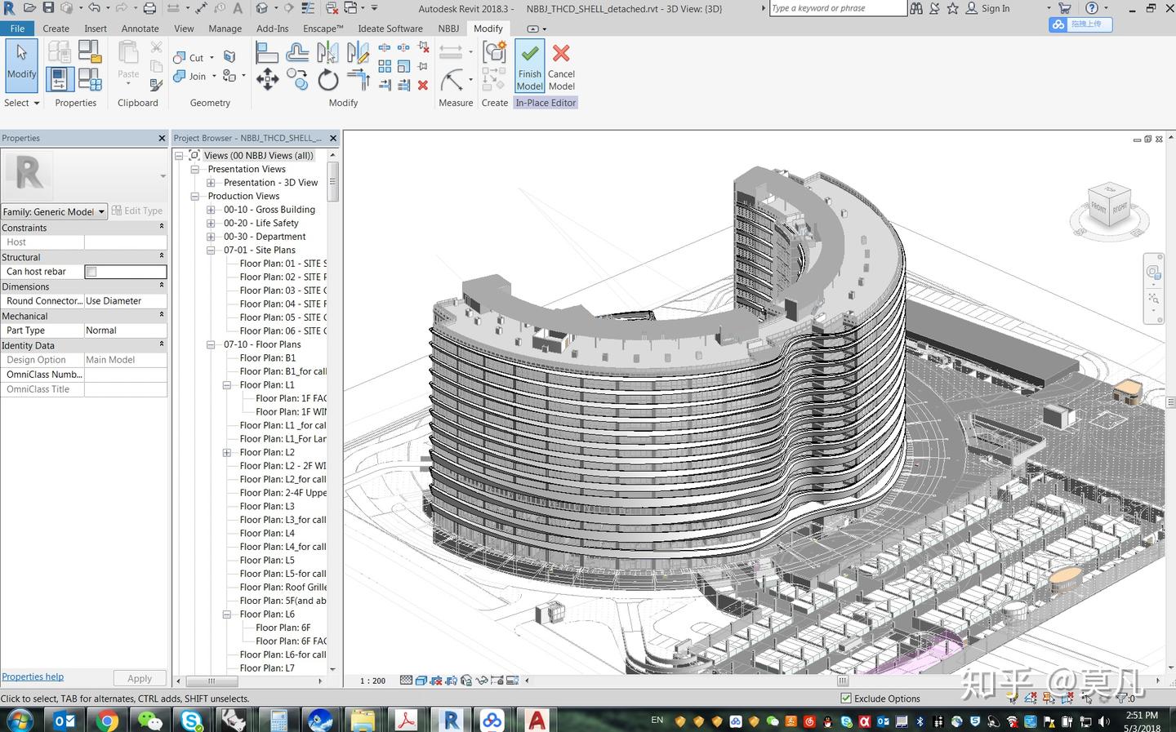This screenshot has height=732, width=1176.
Task: Click the ViewCube in the 3D view
Action: coord(1108,207)
